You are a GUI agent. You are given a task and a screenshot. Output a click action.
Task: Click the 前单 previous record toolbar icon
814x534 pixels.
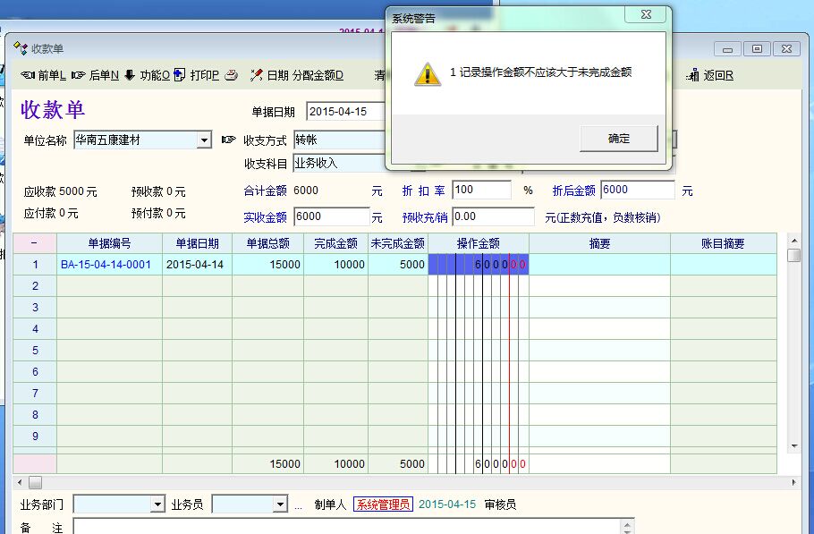[28, 75]
